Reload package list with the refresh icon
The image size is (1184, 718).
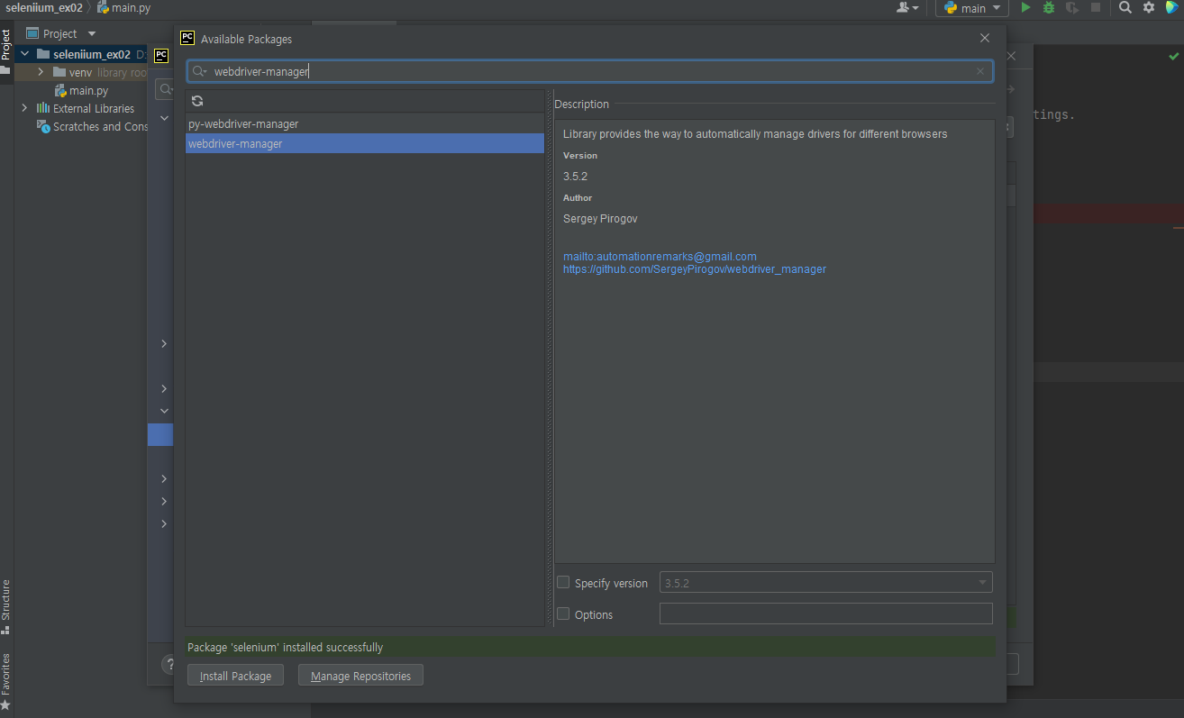point(197,101)
